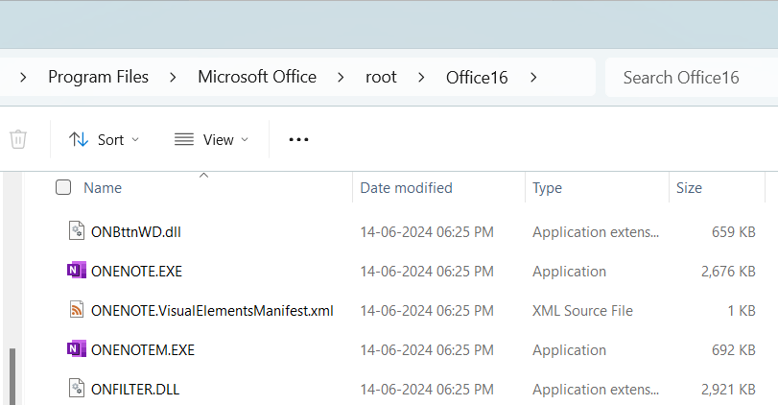
Task: Select the ONENOTE.EXE file name
Action: [136, 271]
